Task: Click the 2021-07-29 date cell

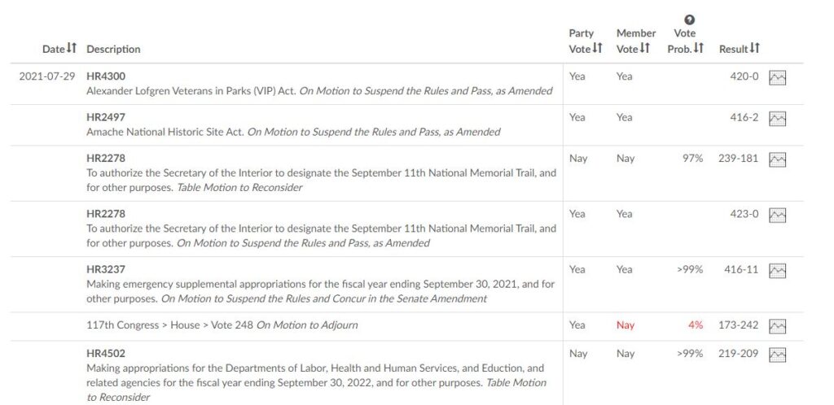Action: pyautogui.click(x=47, y=76)
